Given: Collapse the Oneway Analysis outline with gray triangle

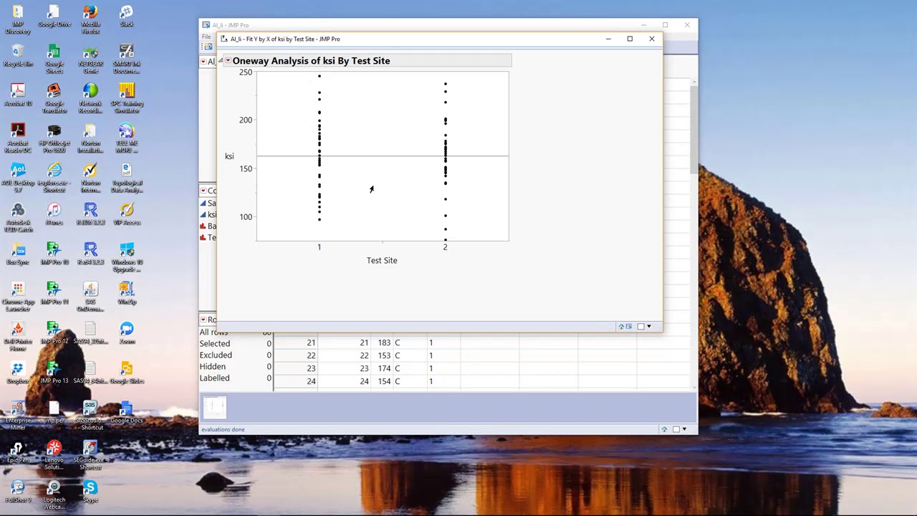Looking at the screenshot, I should [221, 60].
